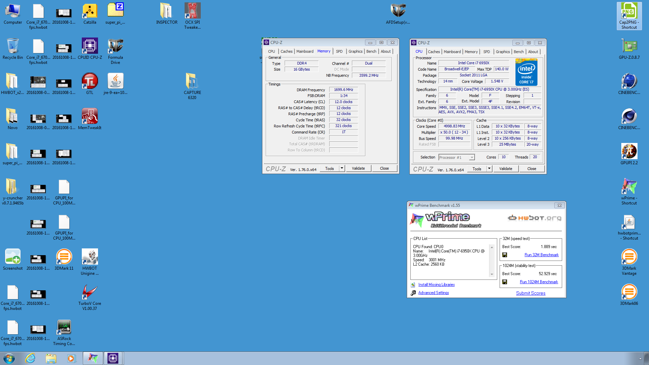Launch the wPrime shortcut on the desktop
Image resolution: width=649 pixels, height=365 pixels.
pos(629,192)
